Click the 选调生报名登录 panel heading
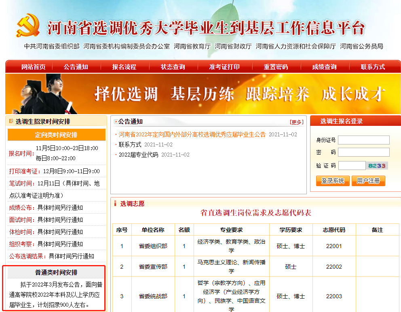 coord(342,121)
